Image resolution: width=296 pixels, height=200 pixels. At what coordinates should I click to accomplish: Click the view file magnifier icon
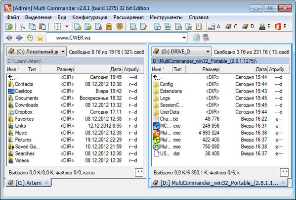tap(133, 26)
